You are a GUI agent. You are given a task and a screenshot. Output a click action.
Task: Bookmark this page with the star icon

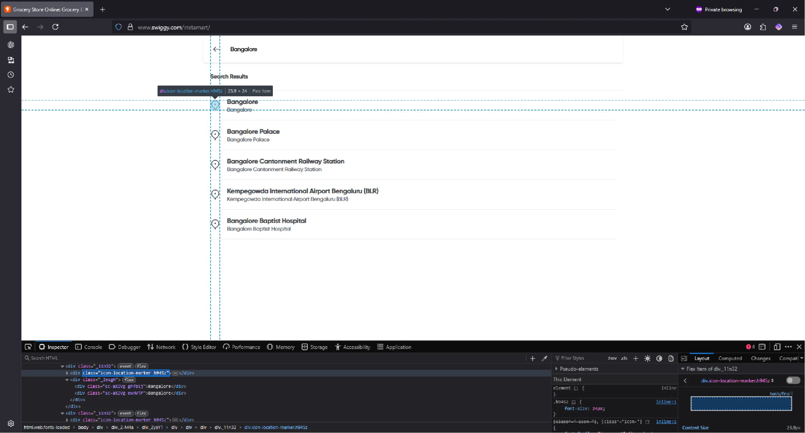pyautogui.click(x=685, y=27)
